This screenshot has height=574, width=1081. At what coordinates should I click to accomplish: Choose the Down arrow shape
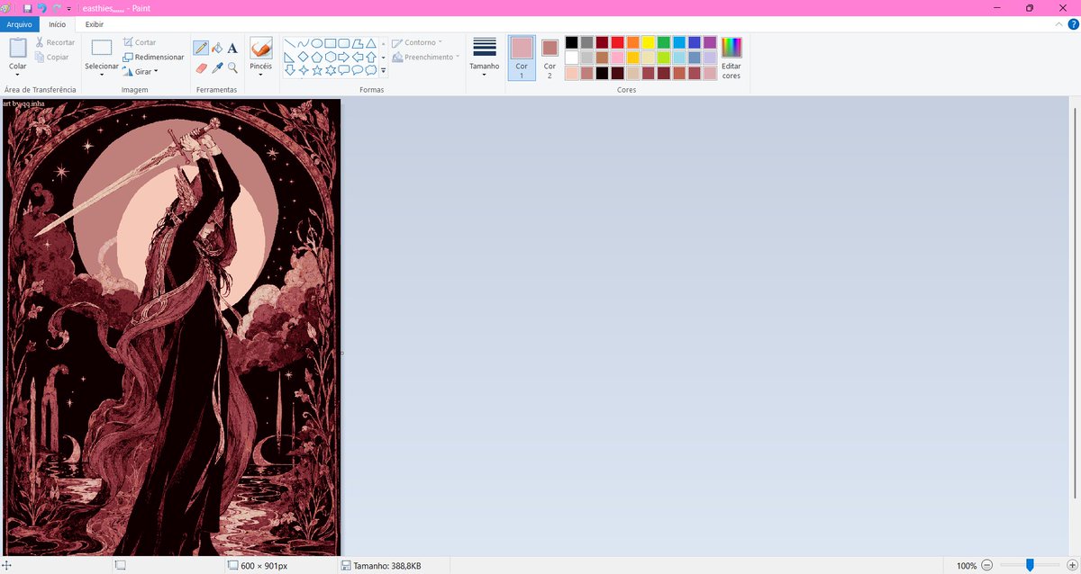290,70
